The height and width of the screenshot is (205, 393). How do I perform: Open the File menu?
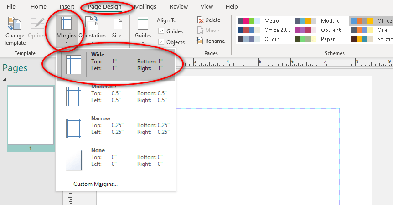point(11,7)
